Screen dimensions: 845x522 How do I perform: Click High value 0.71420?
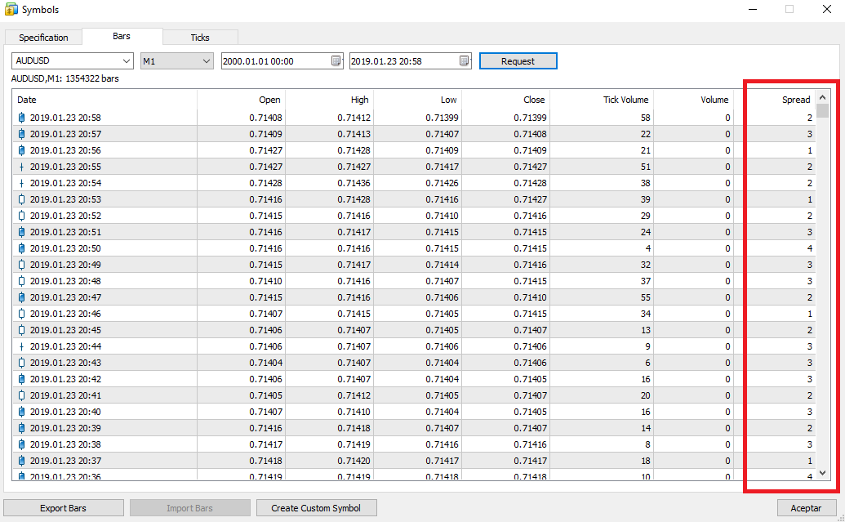(x=354, y=461)
